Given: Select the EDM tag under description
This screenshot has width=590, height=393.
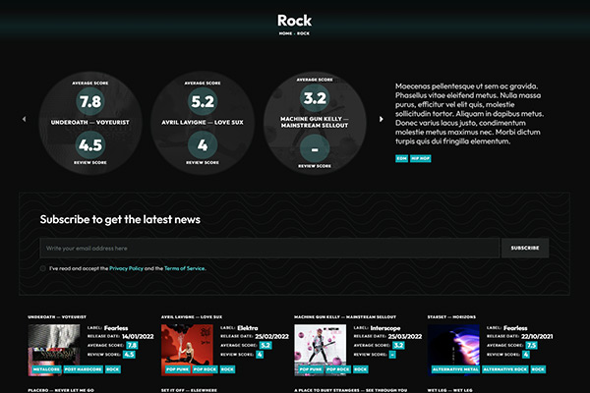Looking at the screenshot, I should pos(401,157).
